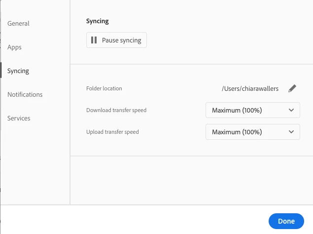Click the blue Done button

point(286,221)
